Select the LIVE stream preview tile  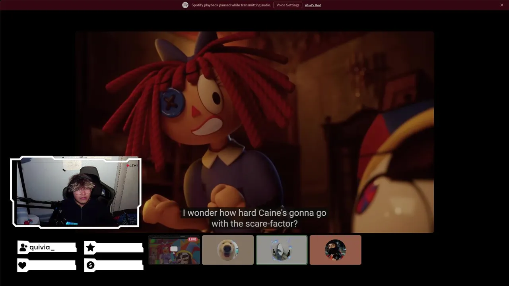[x=174, y=250]
